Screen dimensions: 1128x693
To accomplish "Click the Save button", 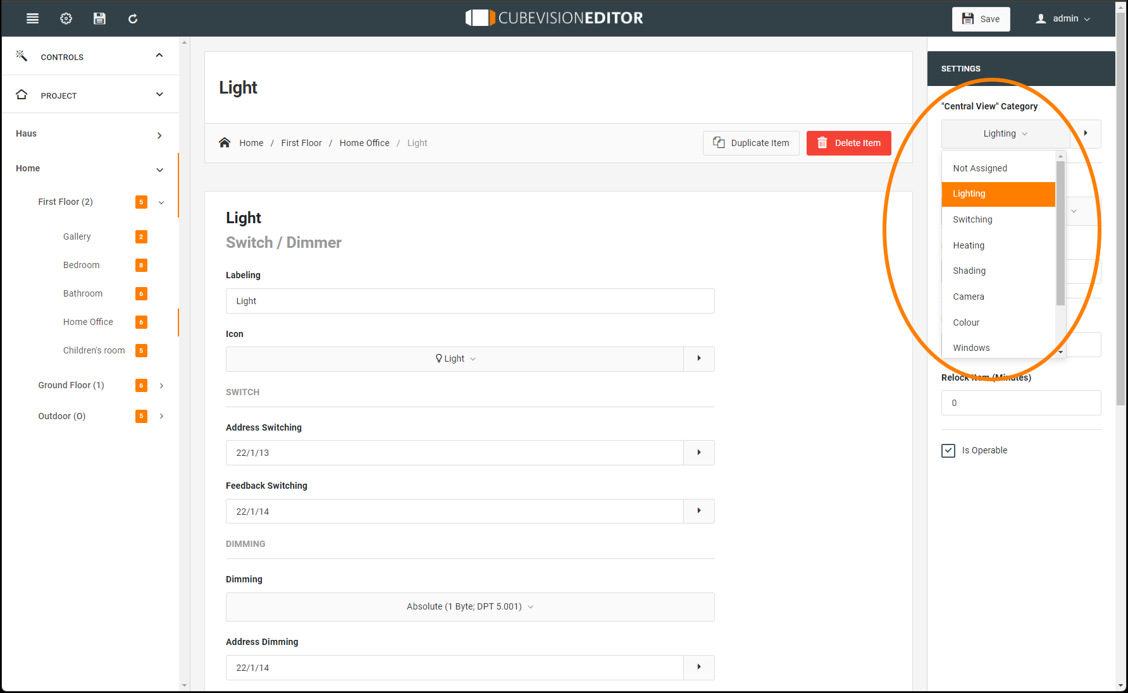I will pos(981,19).
